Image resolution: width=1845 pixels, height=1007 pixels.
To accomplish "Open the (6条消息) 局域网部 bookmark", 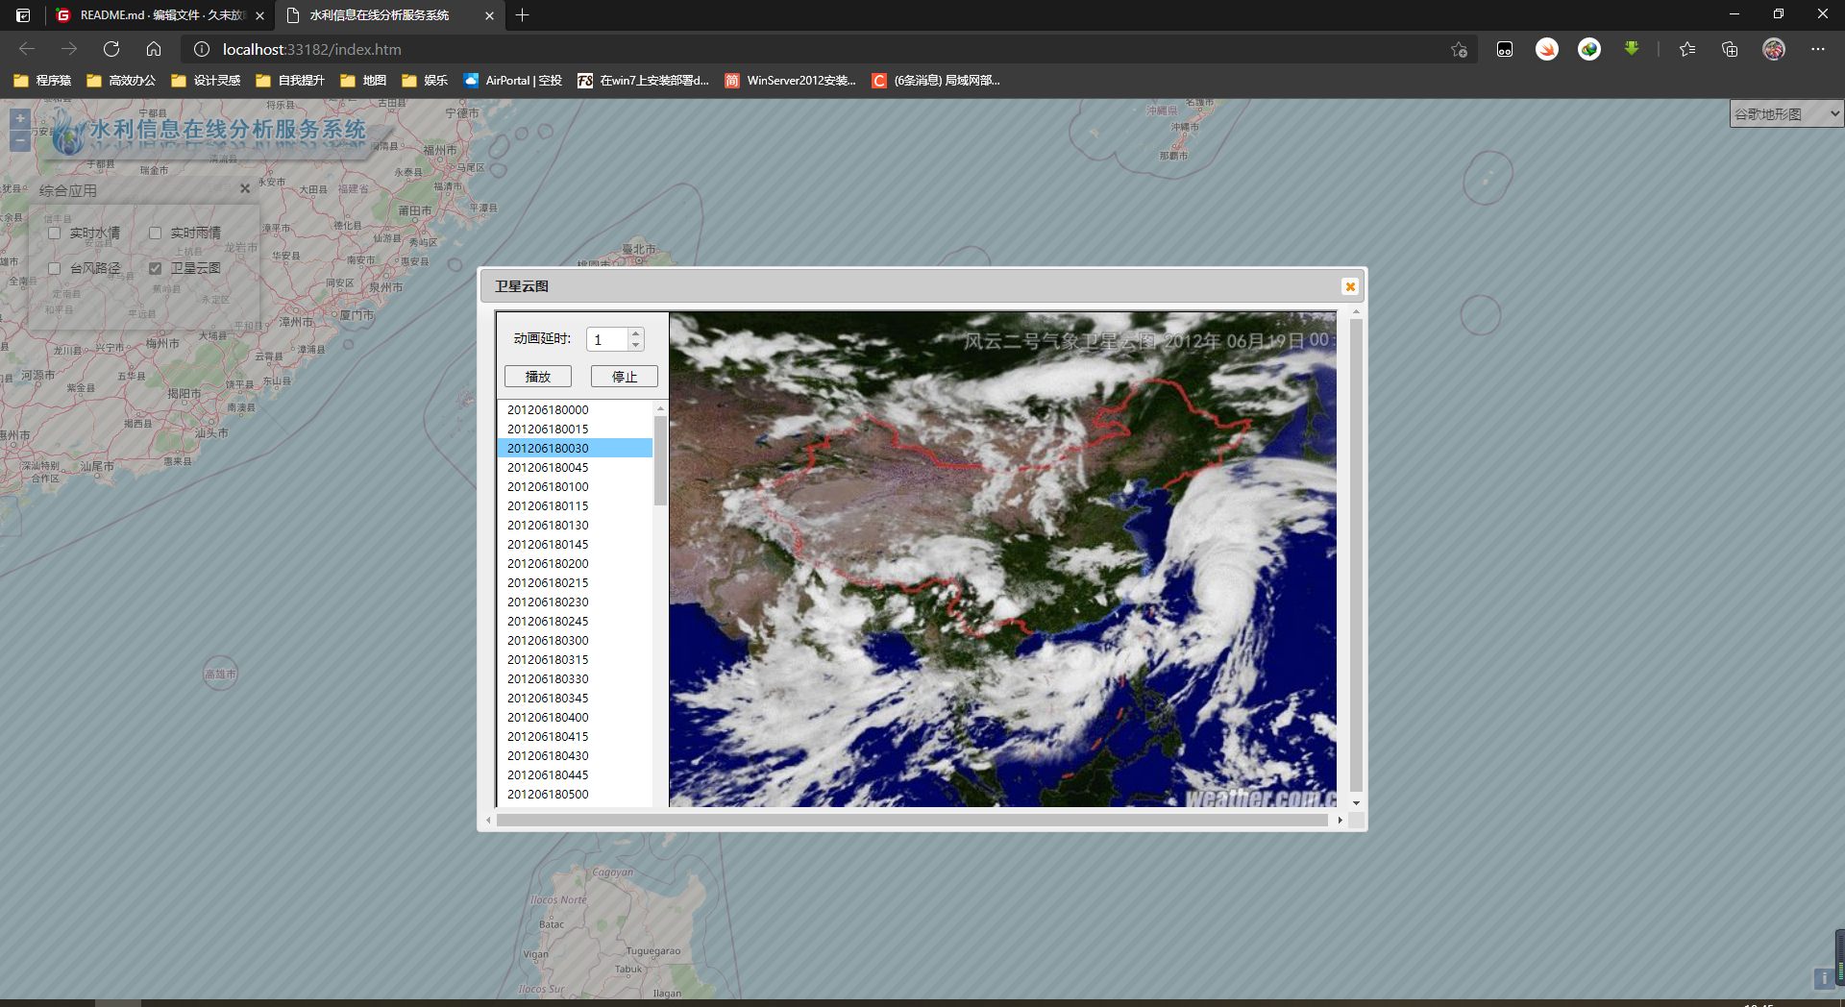I will tap(937, 81).
